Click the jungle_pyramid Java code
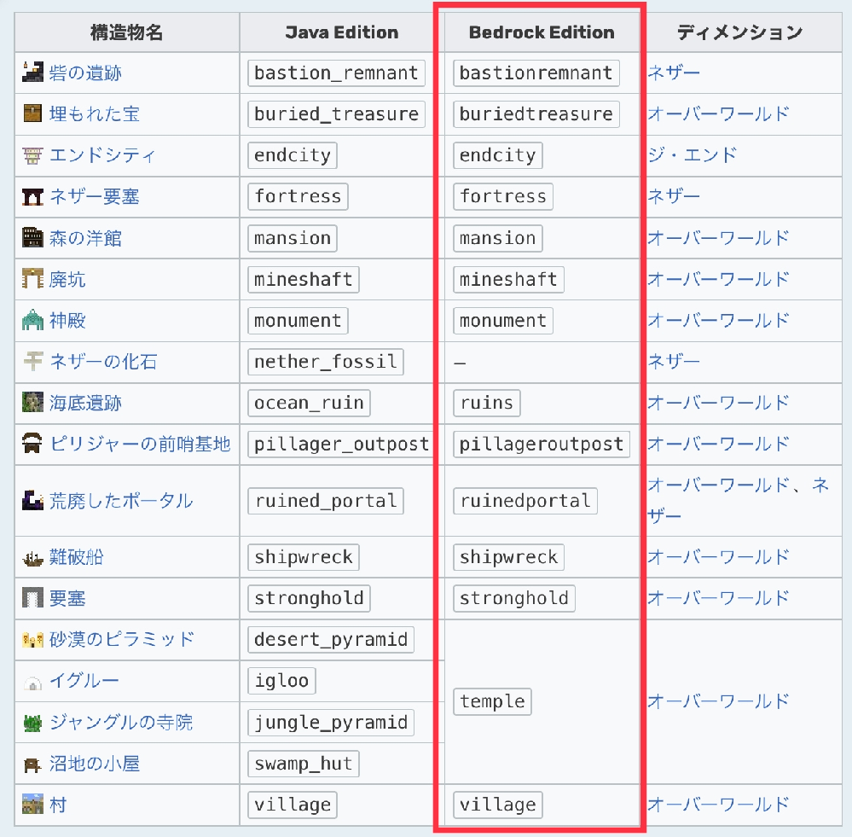The width and height of the screenshot is (852, 837). (x=331, y=723)
